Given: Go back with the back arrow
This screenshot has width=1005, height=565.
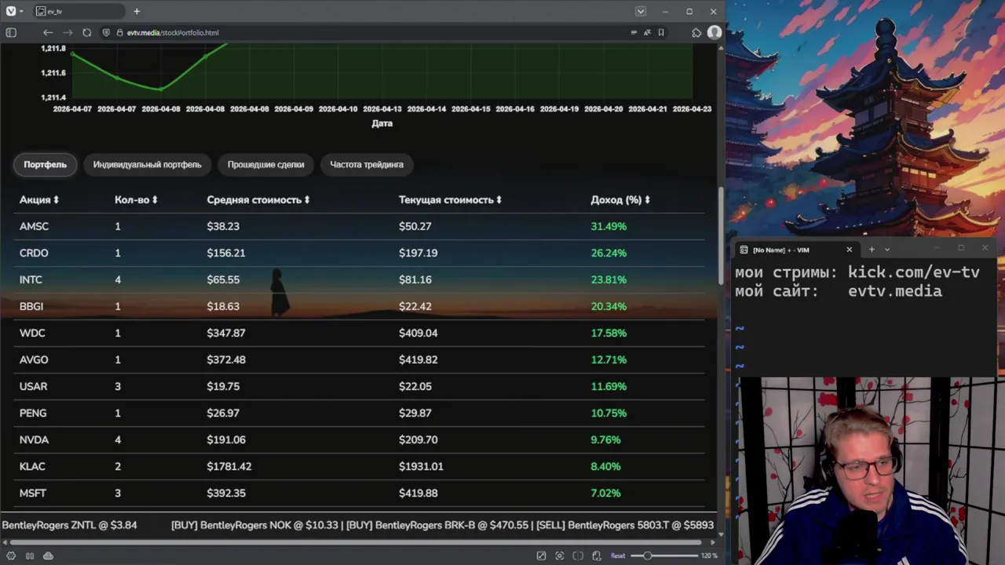Looking at the screenshot, I should [x=48, y=32].
